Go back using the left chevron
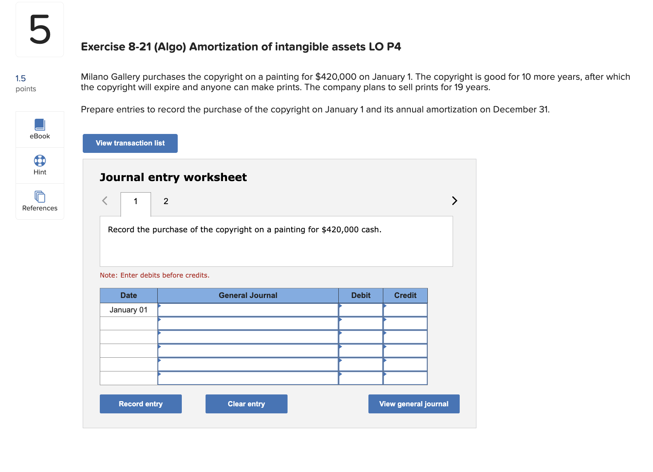653x472 pixels. point(105,200)
